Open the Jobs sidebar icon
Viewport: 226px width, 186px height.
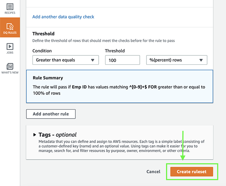[x=10, y=46]
